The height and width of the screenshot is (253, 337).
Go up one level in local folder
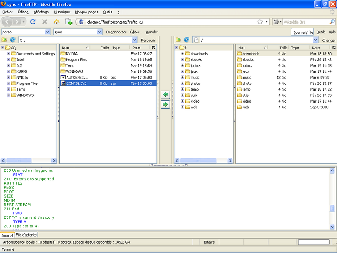4,40
